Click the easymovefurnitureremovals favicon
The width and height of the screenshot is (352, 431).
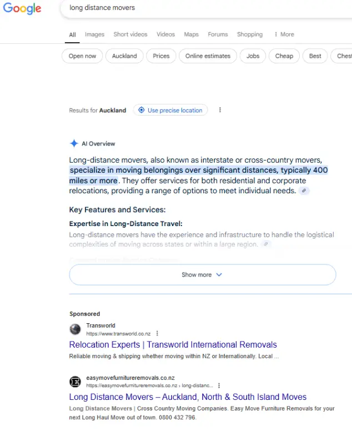[x=75, y=382]
